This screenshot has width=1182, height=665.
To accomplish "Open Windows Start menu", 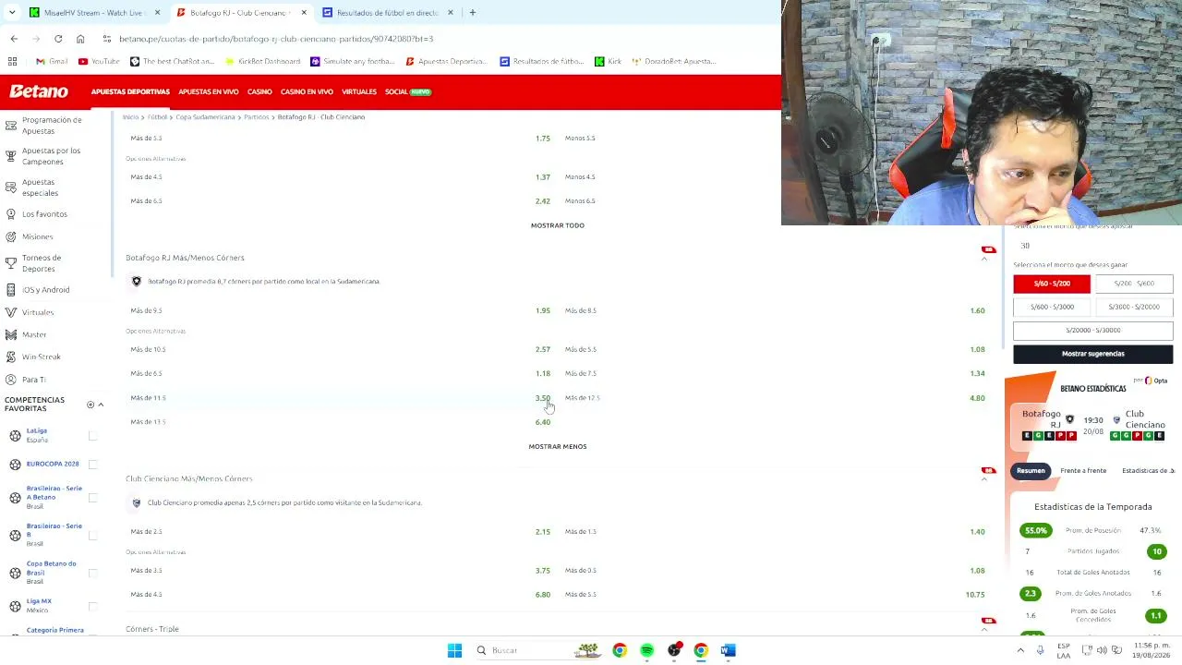I will tap(454, 650).
